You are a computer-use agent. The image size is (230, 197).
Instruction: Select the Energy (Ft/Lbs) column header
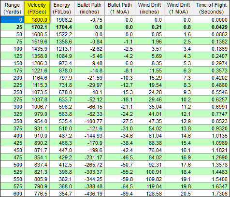[x=62, y=8]
